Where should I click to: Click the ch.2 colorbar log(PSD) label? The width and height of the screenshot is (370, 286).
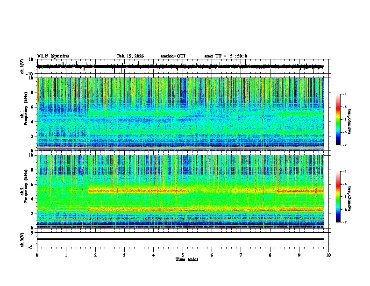(349, 199)
